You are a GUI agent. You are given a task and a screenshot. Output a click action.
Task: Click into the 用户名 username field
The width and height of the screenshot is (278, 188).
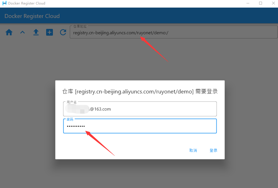click(x=140, y=109)
